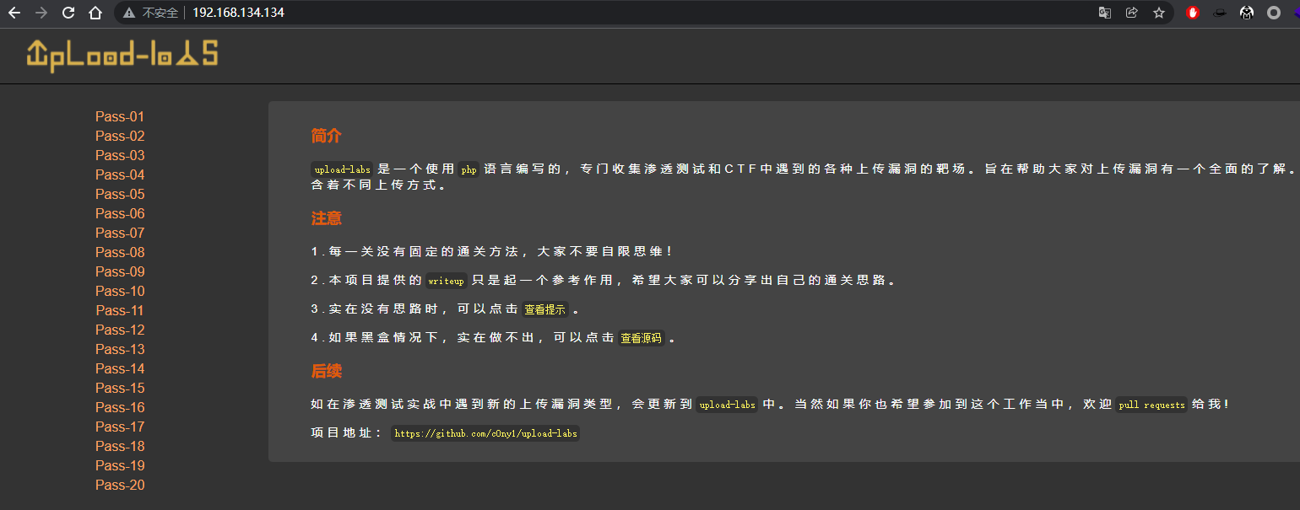The image size is (1300, 510).
Task: Click the Upload-labs logo
Action: (x=122, y=55)
